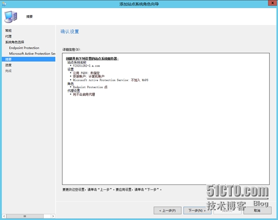Click the 角色 heading in details
278x220 pixels.
tap(70, 84)
